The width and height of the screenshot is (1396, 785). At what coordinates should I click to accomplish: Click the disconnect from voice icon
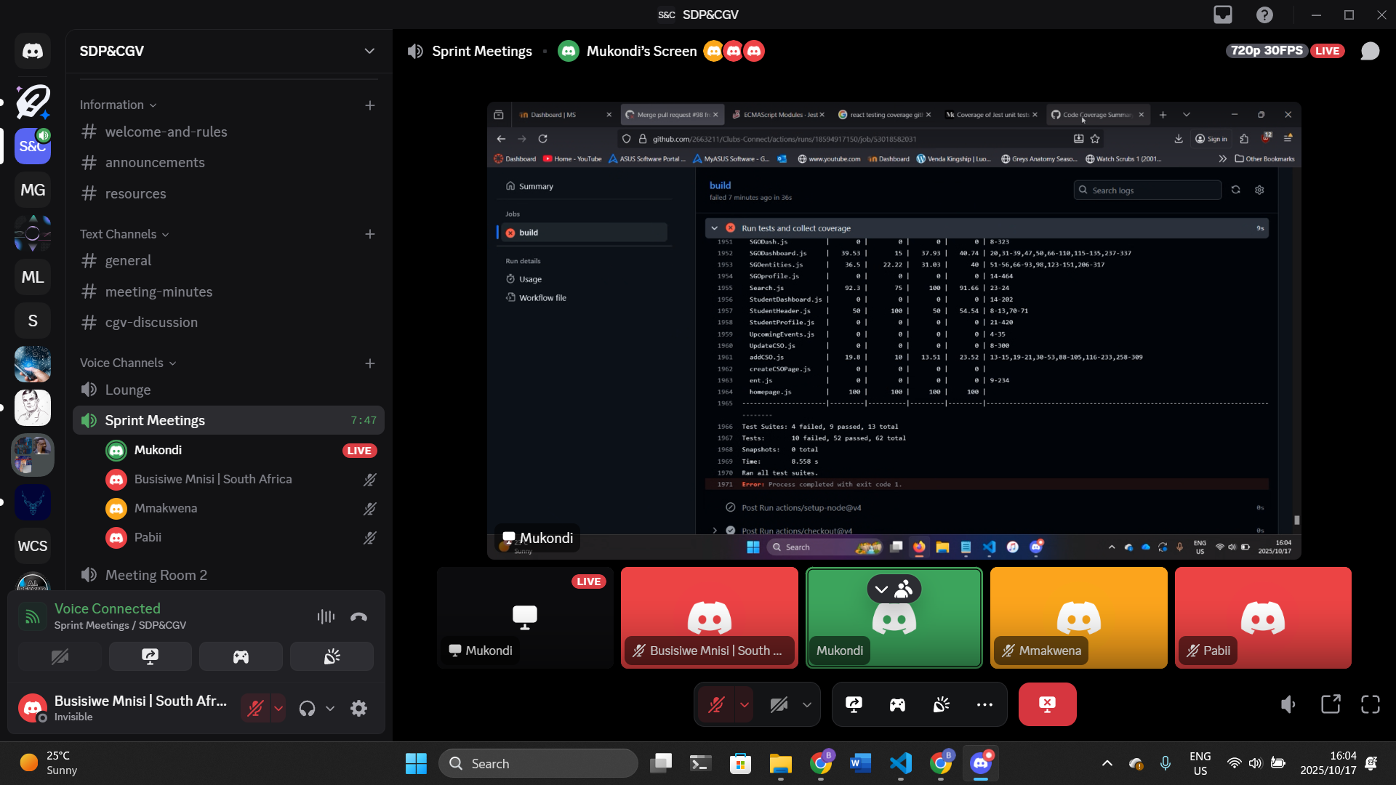coord(358,617)
